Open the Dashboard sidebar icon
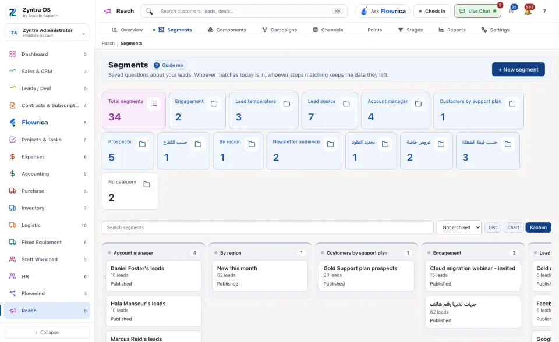Viewport: 559px width, 342px height. (12, 54)
